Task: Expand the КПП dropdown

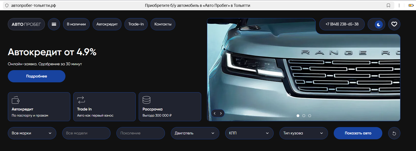Action: coord(249,133)
